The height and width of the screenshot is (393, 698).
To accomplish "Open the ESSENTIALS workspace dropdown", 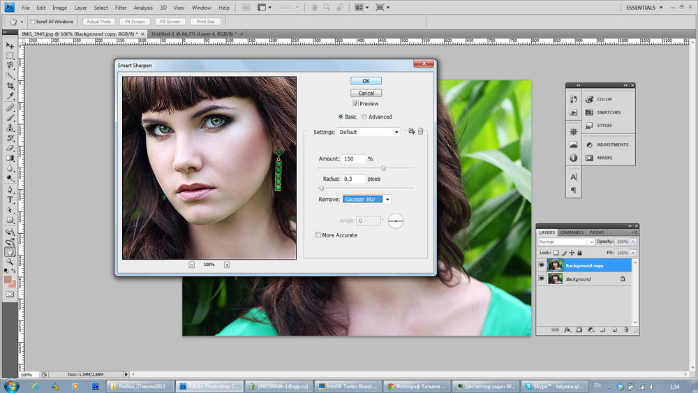I will click(644, 8).
